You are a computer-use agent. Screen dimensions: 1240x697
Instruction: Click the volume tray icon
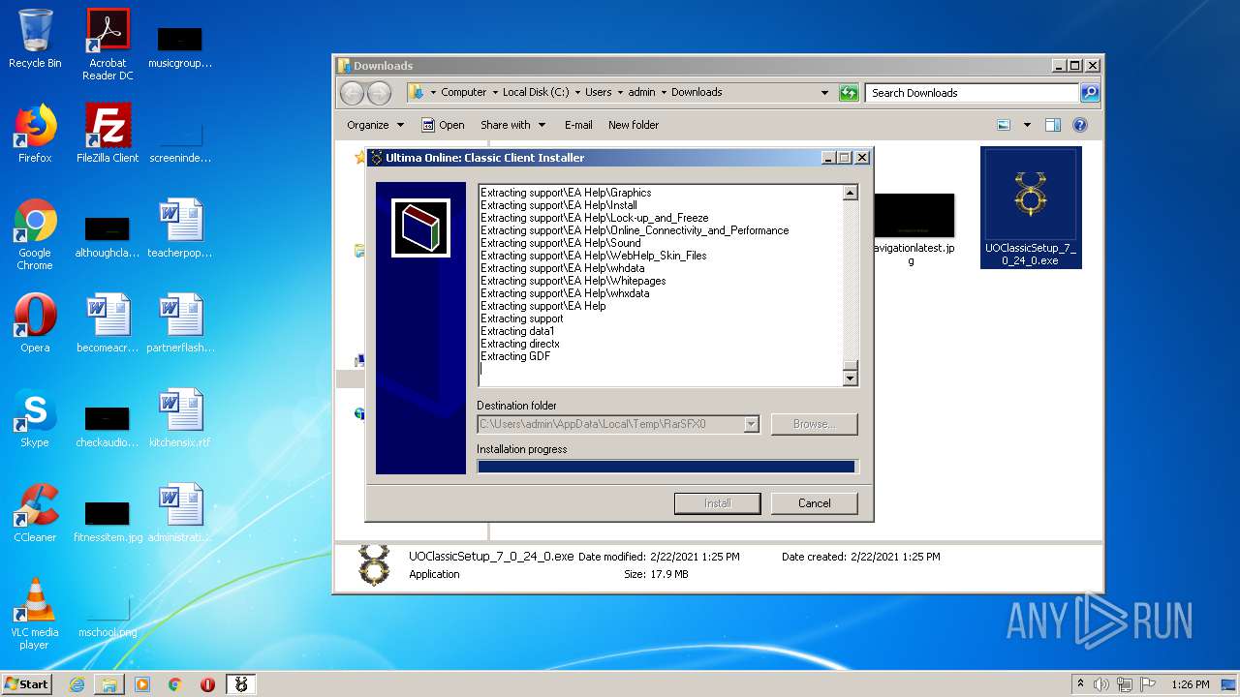[x=1101, y=684]
